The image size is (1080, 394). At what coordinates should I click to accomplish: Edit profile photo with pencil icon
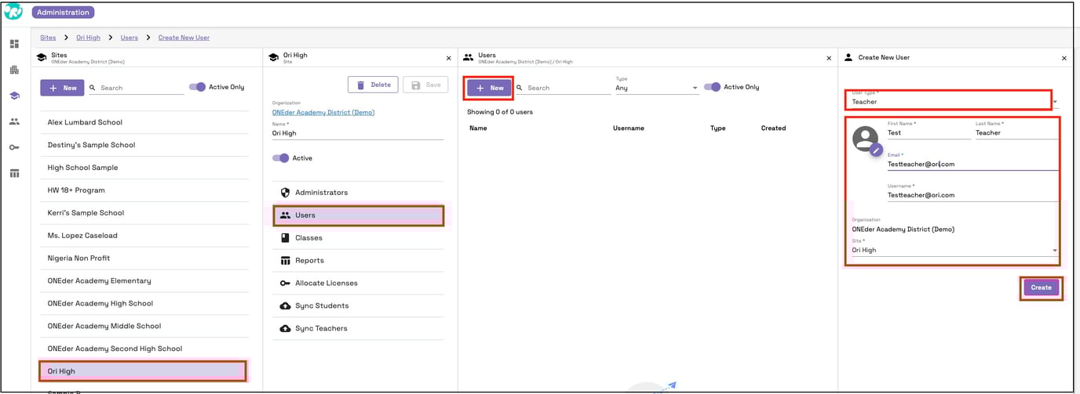[x=876, y=150]
